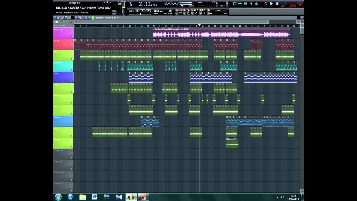Open Windows Explorer folder from taskbar
This screenshot has height=201, width=357.
point(83,197)
